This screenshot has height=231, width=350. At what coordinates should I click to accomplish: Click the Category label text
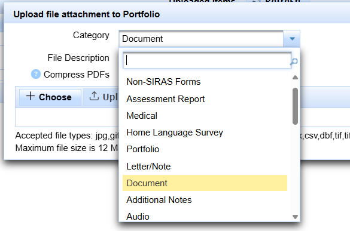click(91, 35)
